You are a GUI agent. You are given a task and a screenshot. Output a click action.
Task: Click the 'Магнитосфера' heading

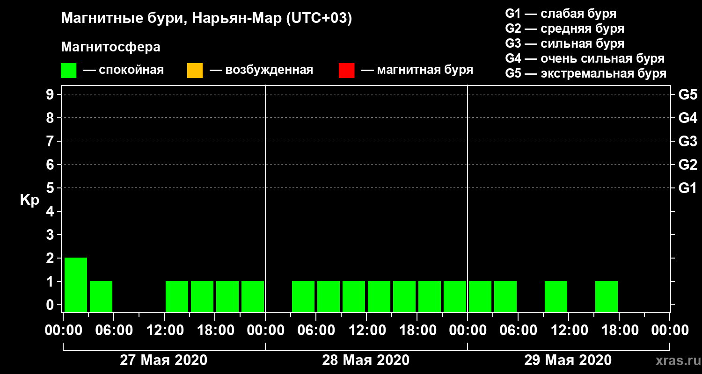tap(110, 47)
